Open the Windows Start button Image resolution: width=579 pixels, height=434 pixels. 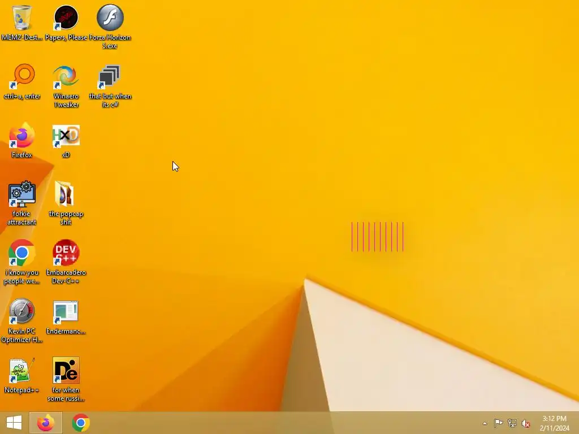point(14,423)
